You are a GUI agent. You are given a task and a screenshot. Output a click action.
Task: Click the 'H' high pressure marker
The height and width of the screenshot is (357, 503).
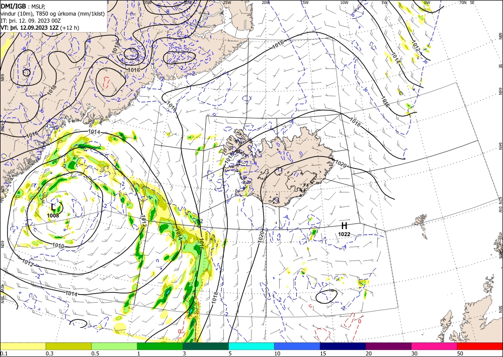click(x=344, y=226)
